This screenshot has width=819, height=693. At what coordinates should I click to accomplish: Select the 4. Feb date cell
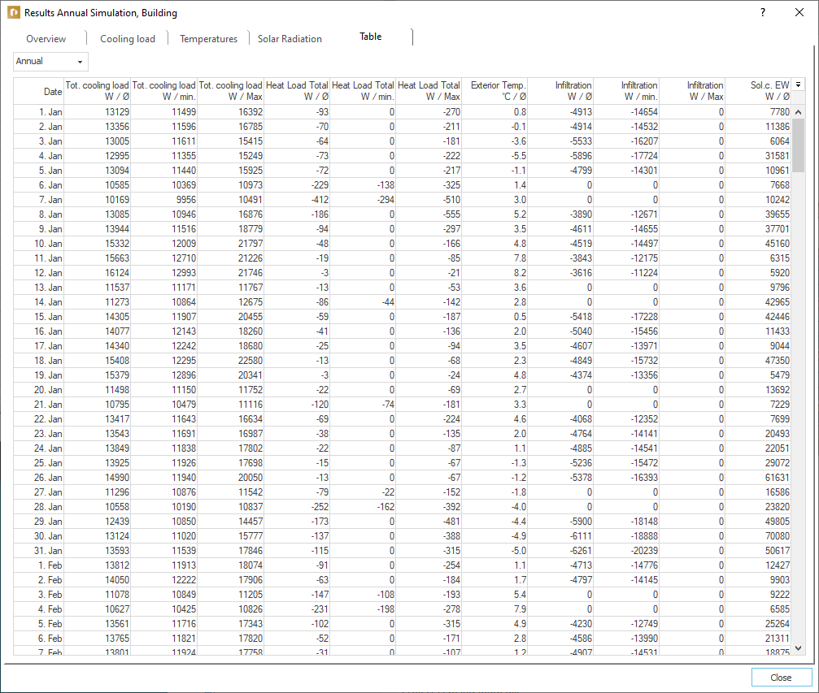pyautogui.click(x=39, y=609)
